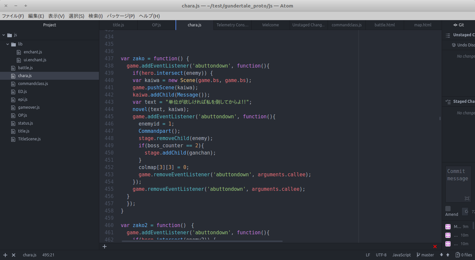Click the cursor position 495:21
This screenshot has width=475, height=260.
point(48,255)
